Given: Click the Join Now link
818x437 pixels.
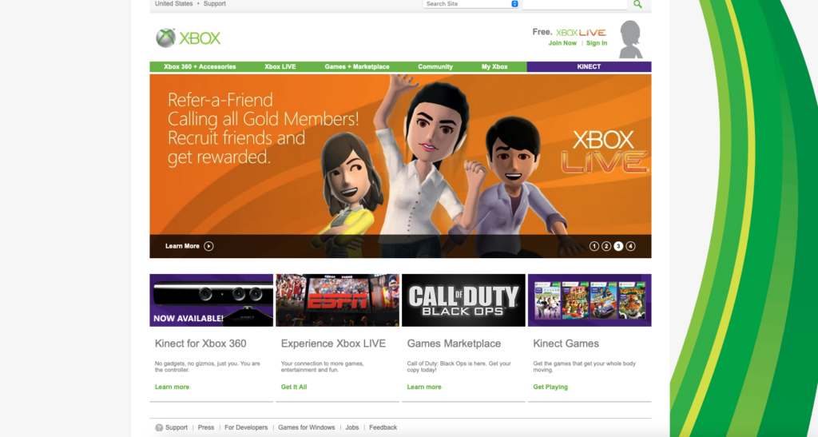Looking at the screenshot, I should pos(562,43).
